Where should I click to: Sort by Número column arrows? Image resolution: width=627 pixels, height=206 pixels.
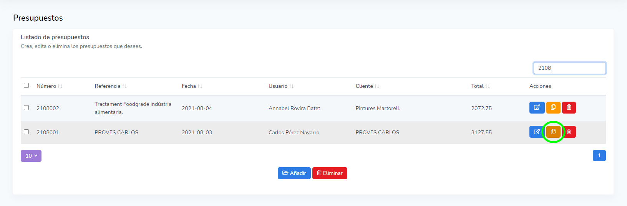tap(60, 86)
